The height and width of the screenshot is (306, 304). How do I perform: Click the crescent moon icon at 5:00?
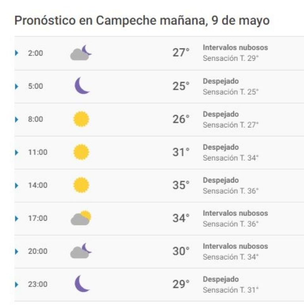coord(82,85)
